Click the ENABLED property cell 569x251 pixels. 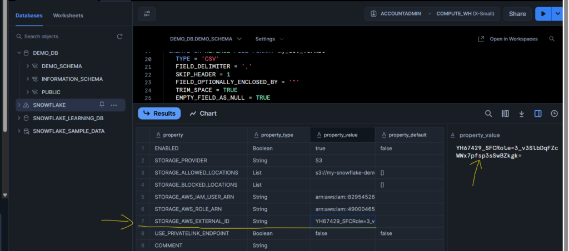[198, 148]
